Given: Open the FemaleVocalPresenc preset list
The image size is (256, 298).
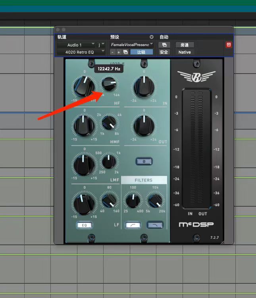Looking at the screenshot, I should coord(131,45).
